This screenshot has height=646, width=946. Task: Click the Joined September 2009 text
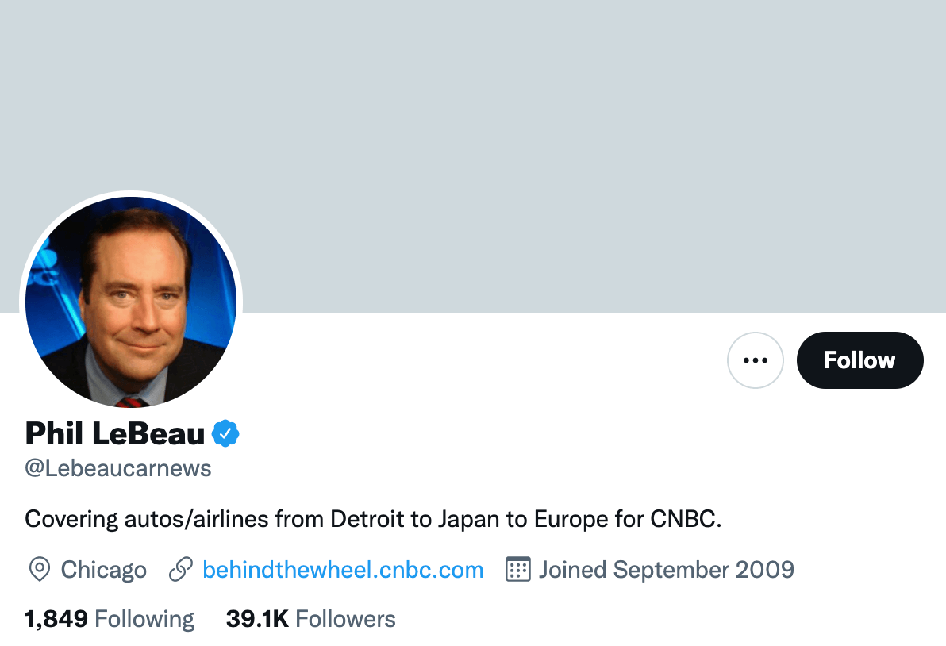[666, 570]
